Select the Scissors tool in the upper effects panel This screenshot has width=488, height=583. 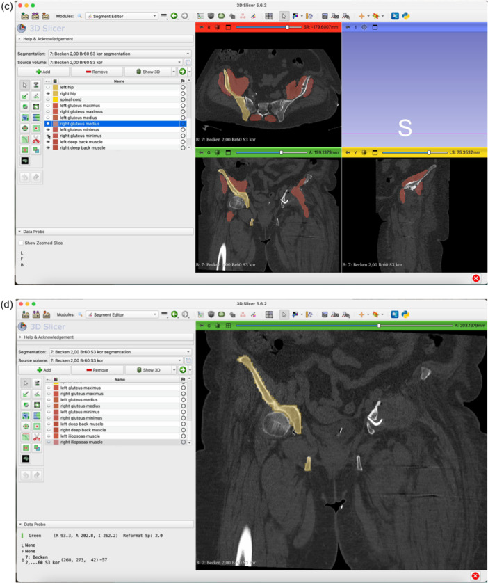coord(35,139)
